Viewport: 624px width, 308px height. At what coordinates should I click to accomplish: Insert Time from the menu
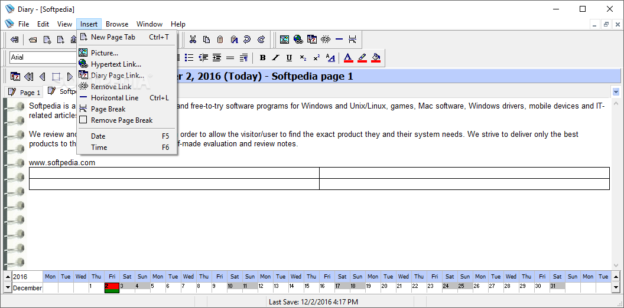point(126,147)
